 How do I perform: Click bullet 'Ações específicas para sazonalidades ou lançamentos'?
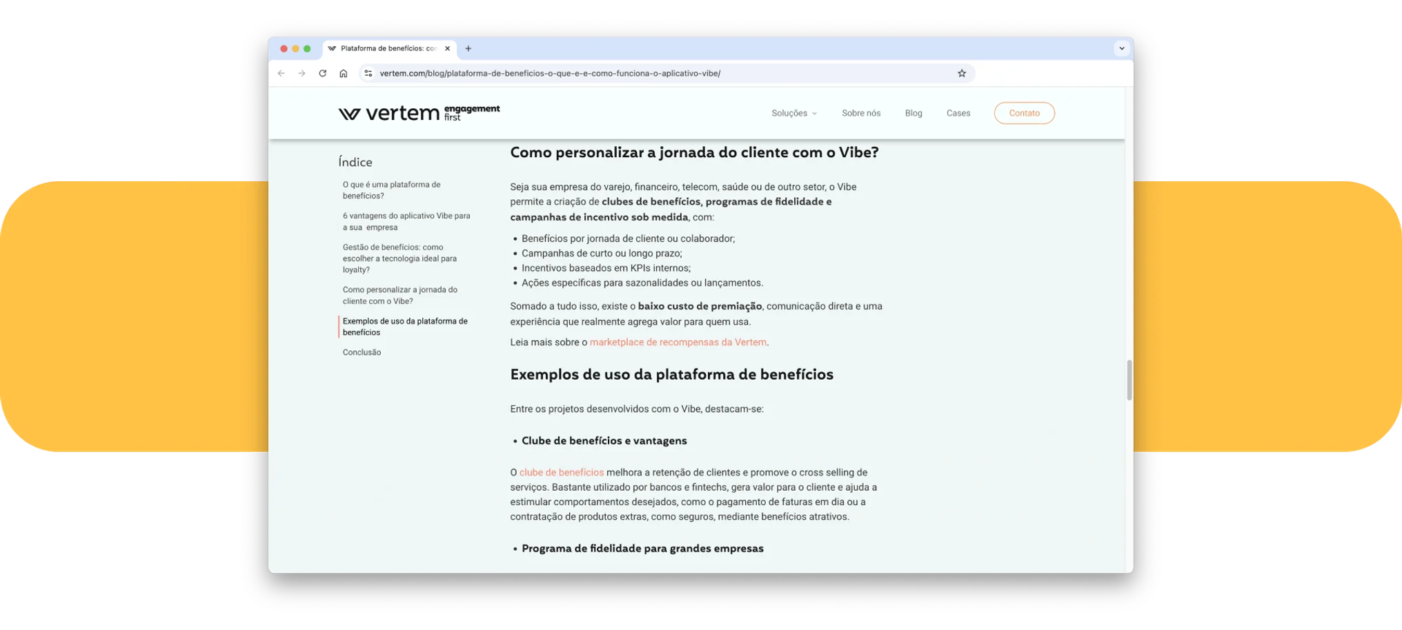pyautogui.click(x=642, y=283)
